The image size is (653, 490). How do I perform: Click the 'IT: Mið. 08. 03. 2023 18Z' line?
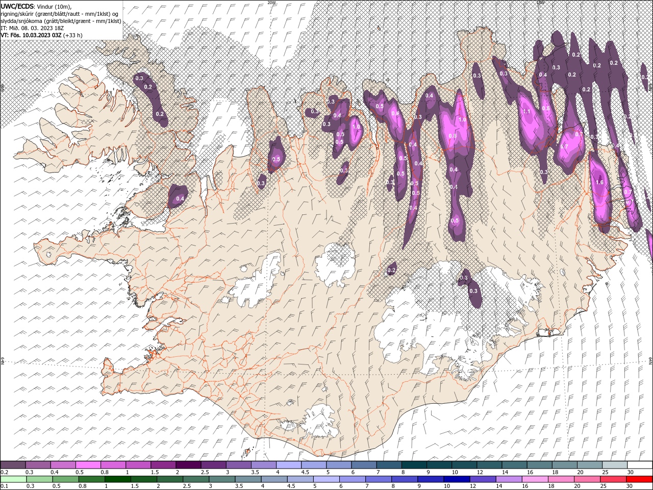(x=33, y=28)
